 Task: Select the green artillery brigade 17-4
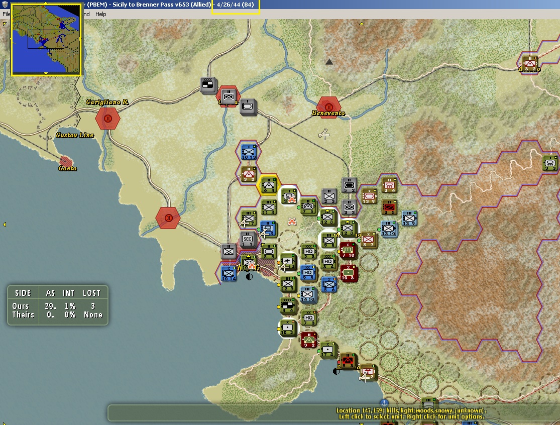tap(327, 350)
